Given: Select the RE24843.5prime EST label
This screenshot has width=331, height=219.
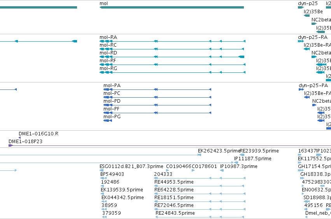Looking at the screenshot, I should click(175, 213).
